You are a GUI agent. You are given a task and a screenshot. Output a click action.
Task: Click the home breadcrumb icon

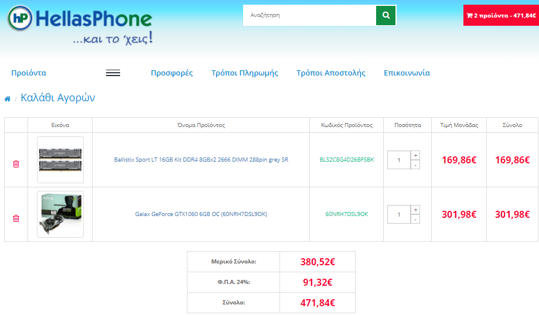tap(7, 99)
